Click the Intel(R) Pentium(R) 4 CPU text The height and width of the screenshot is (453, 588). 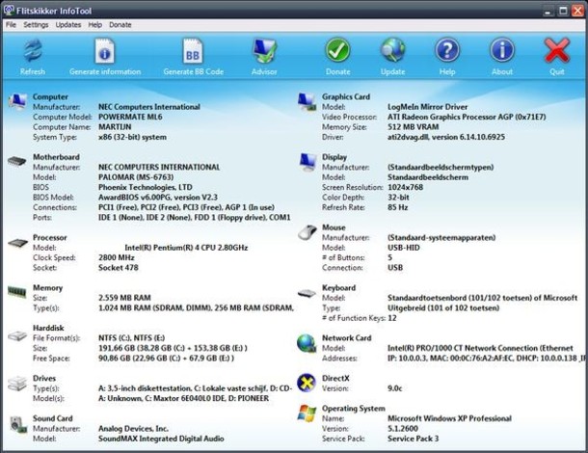tap(186, 248)
